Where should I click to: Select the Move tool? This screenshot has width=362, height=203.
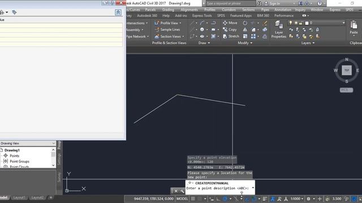pos(230,23)
